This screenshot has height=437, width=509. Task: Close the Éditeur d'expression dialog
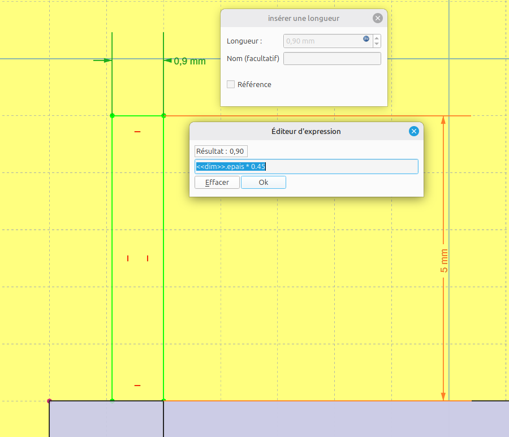[x=414, y=131]
